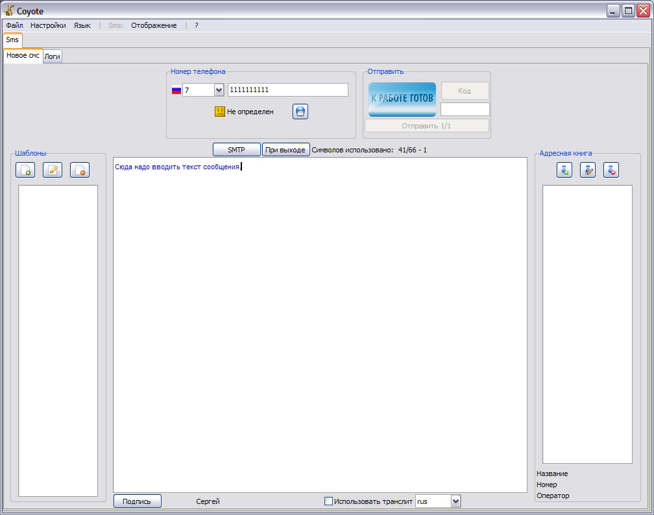Image resolution: width=654 pixels, height=515 pixels.
Task: Edit contact icon in Адресная книга
Action: click(x=588, y=170)
